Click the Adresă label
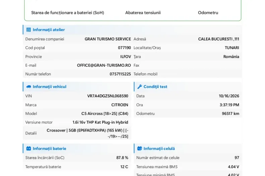 [x=140, y=39]
